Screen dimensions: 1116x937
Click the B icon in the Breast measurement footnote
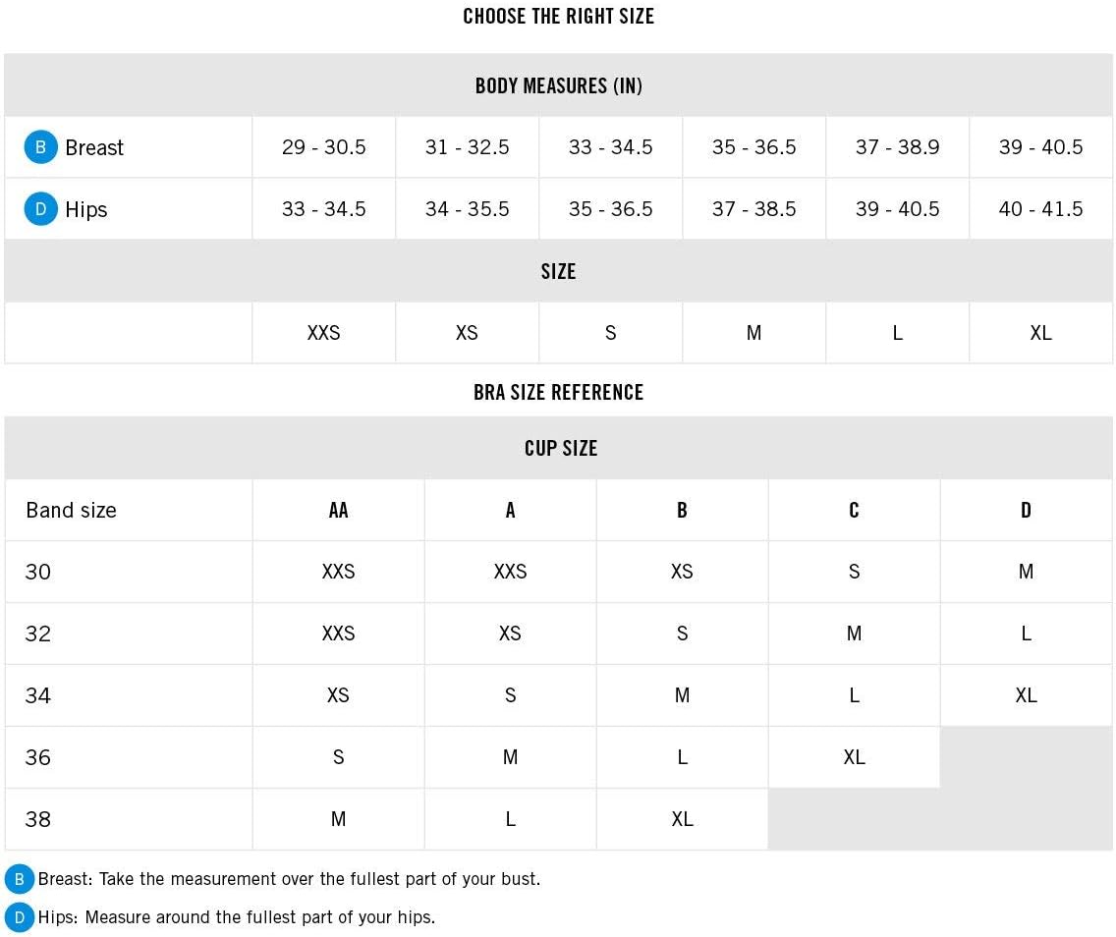coord(19,879)
